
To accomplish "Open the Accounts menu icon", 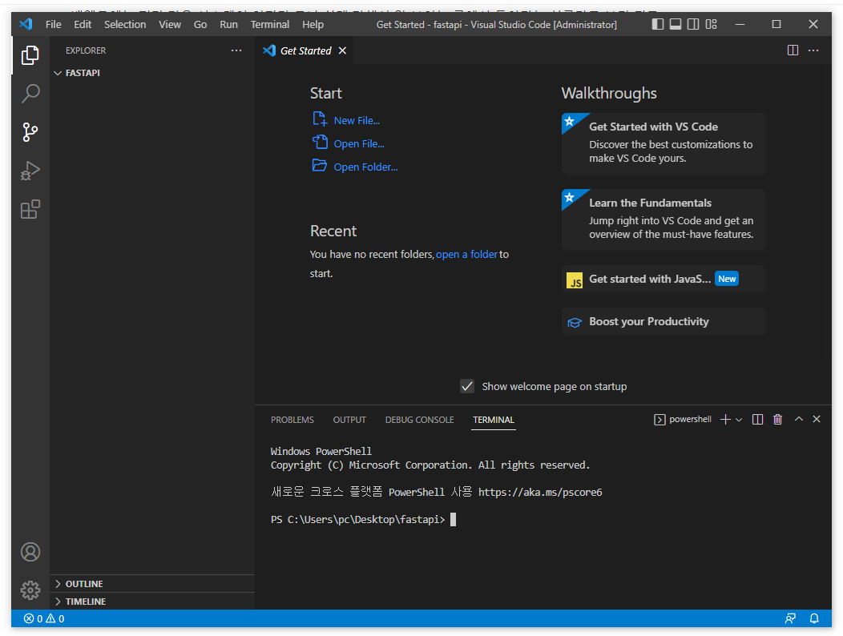I will (30, 552).
